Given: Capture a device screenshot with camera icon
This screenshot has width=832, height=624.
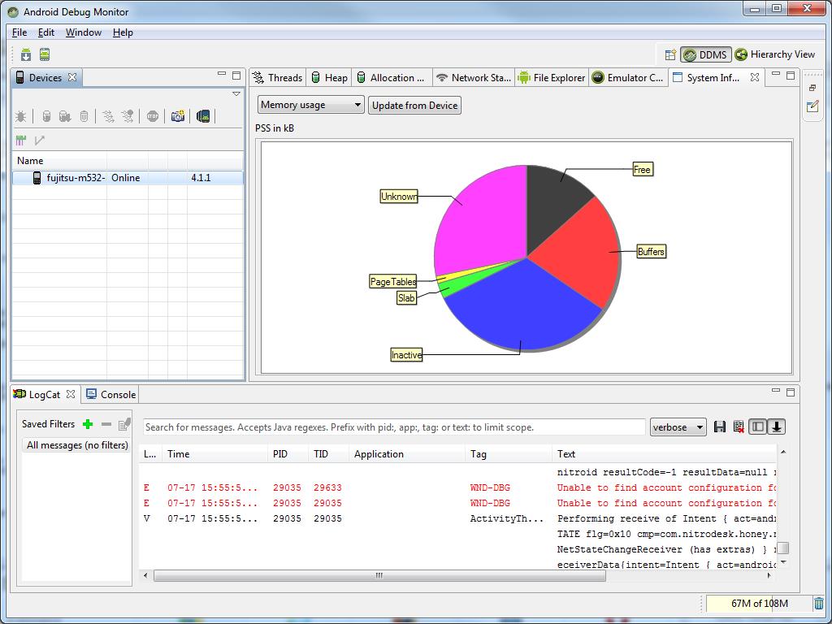Looking at the screenshot, I should (178, 116).
